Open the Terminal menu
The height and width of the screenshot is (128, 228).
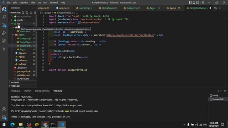(x=54, y=2)
